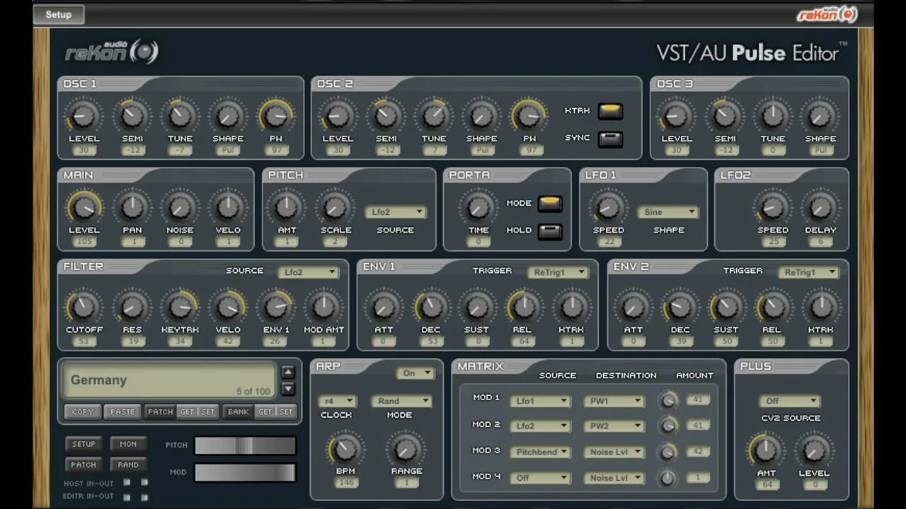The width and height of the screenshot is (906, 509).
Task: Open Filter Source dropdown
Action: click(x=308, y=272)
